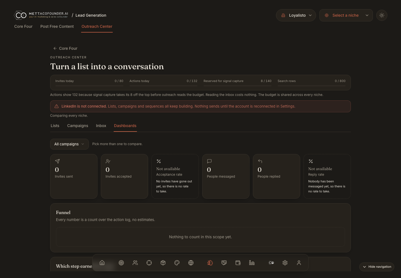
Task: Open the people group icon in the dock
Action: (135, 263)
